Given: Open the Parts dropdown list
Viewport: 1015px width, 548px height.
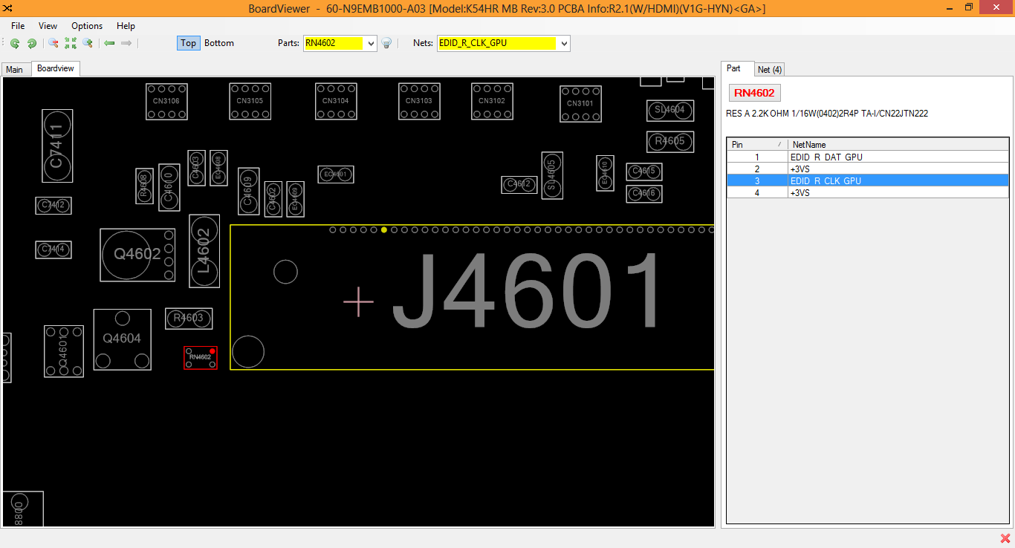Looking at the screenshot, I should click(372, 43).
